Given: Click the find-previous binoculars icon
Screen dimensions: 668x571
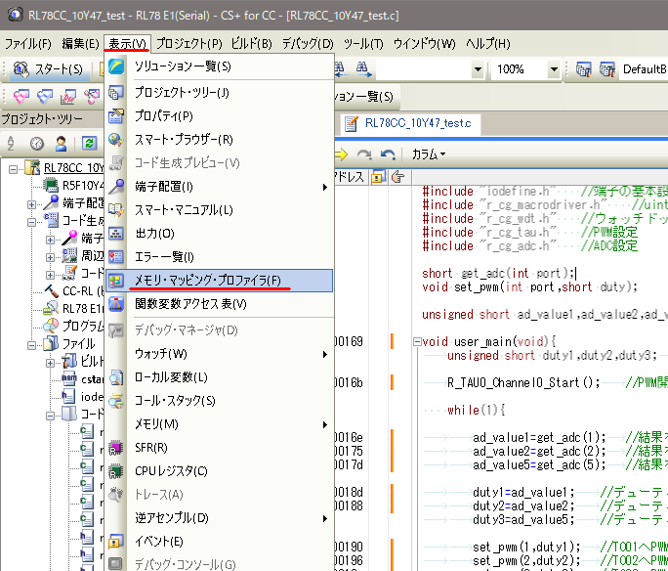Looking at the screenshot, I should point(340,69).
